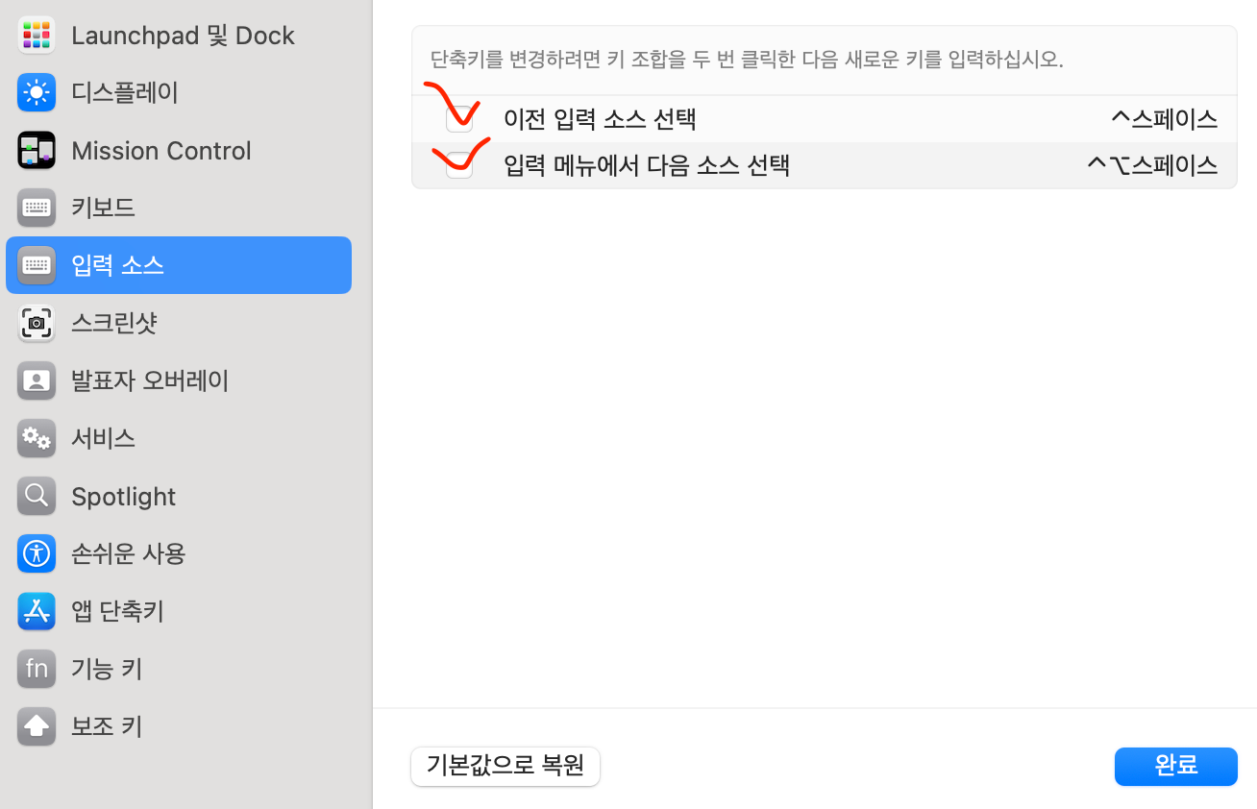The height and width of the screenshot is (809, 1257).
Task: Open 손쉬운 사용 shortcuts
Action: point(129,553)
